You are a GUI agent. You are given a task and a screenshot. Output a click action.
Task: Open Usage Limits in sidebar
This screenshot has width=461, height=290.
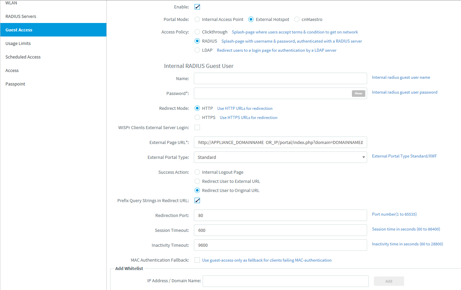18,43
